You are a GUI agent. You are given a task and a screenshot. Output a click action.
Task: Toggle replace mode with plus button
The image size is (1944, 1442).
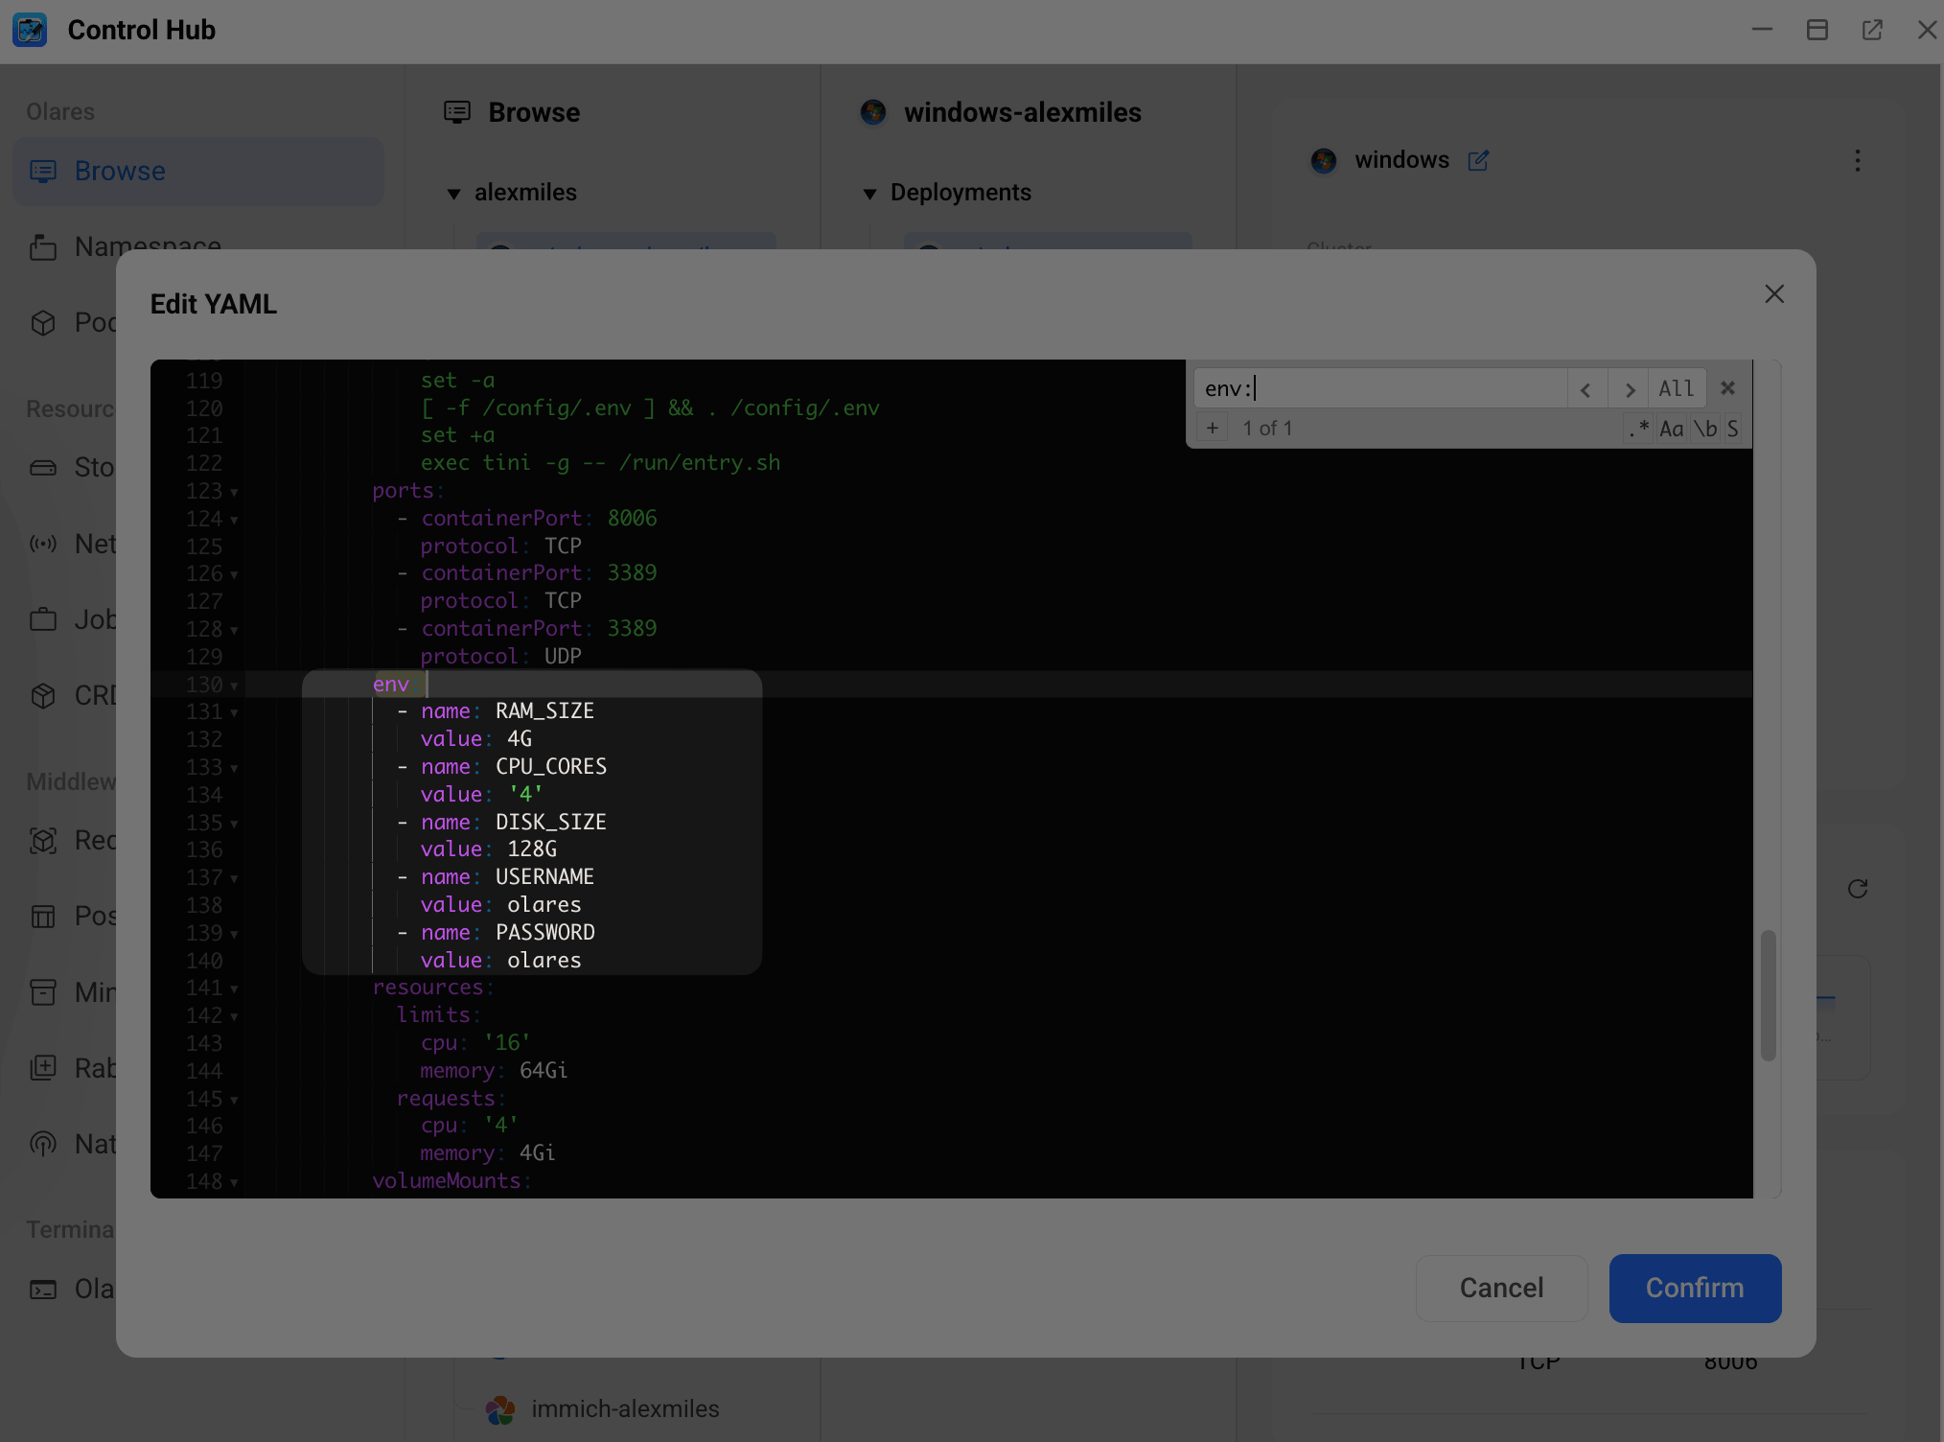pyautogui.click(x=1213, y=429)
